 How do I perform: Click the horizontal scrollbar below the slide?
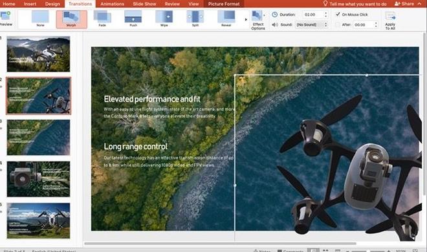220,244
